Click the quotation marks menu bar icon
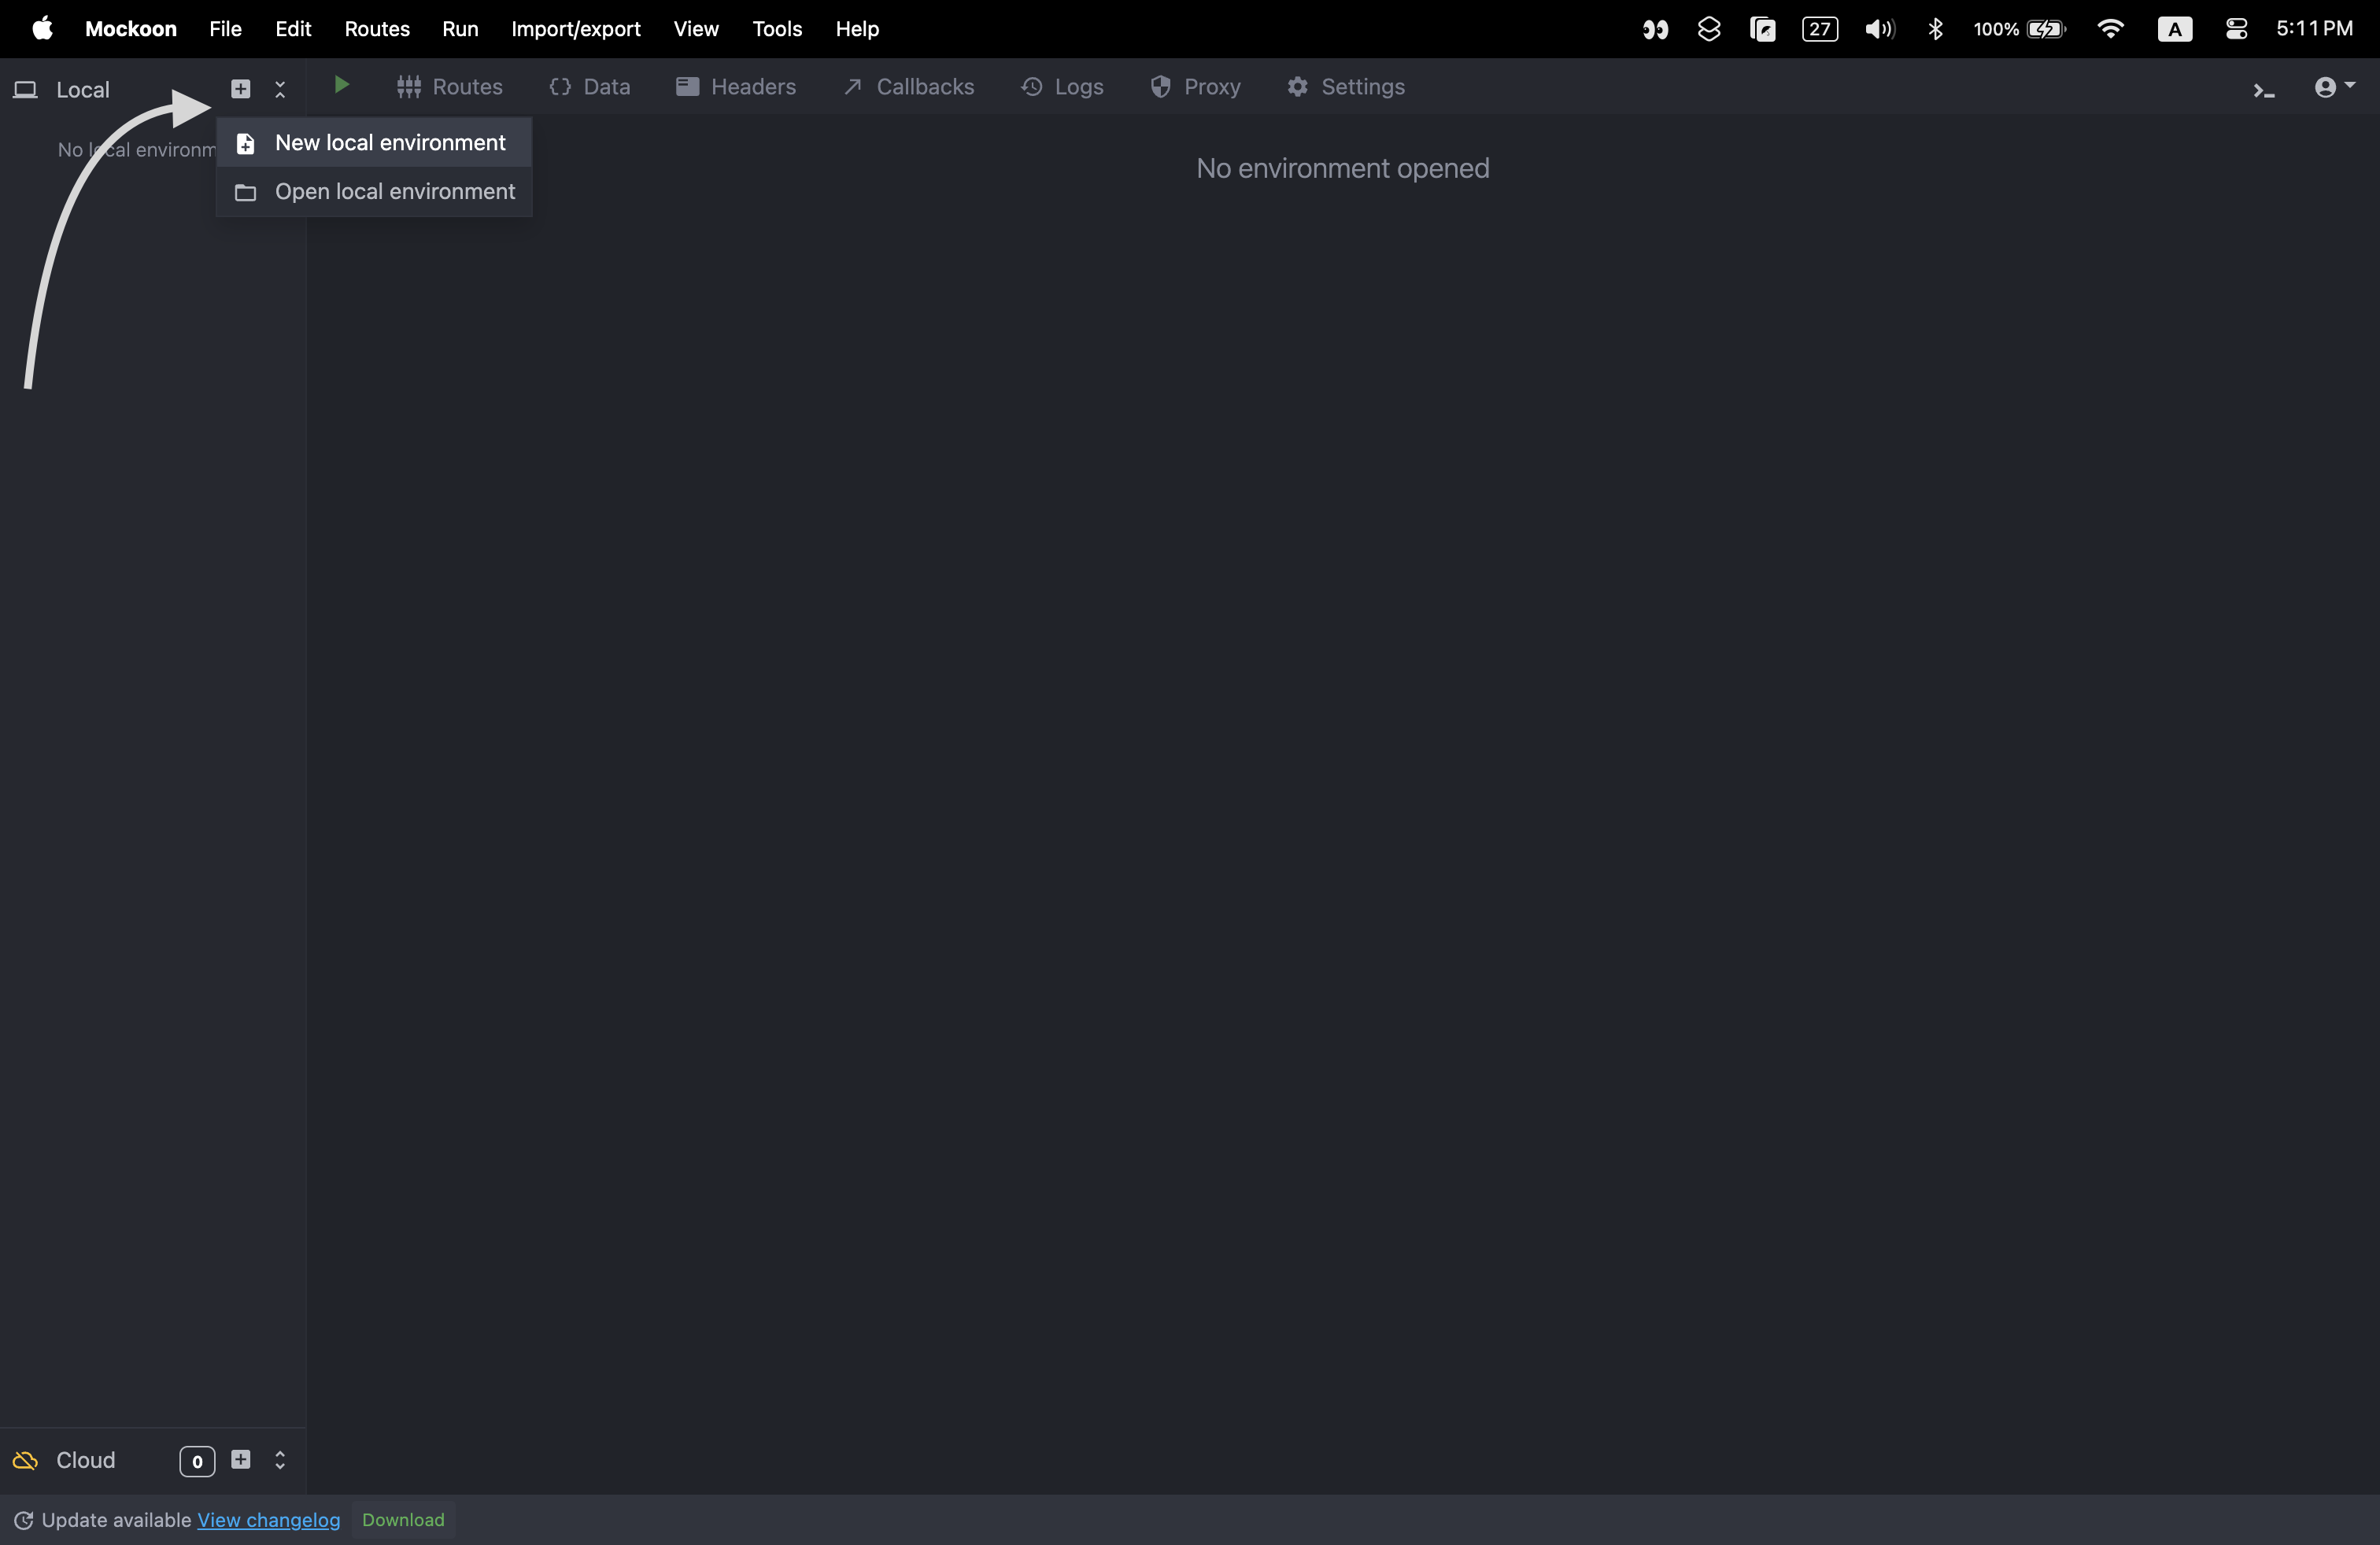The image size is (2380, 1545). point(1655,29)
